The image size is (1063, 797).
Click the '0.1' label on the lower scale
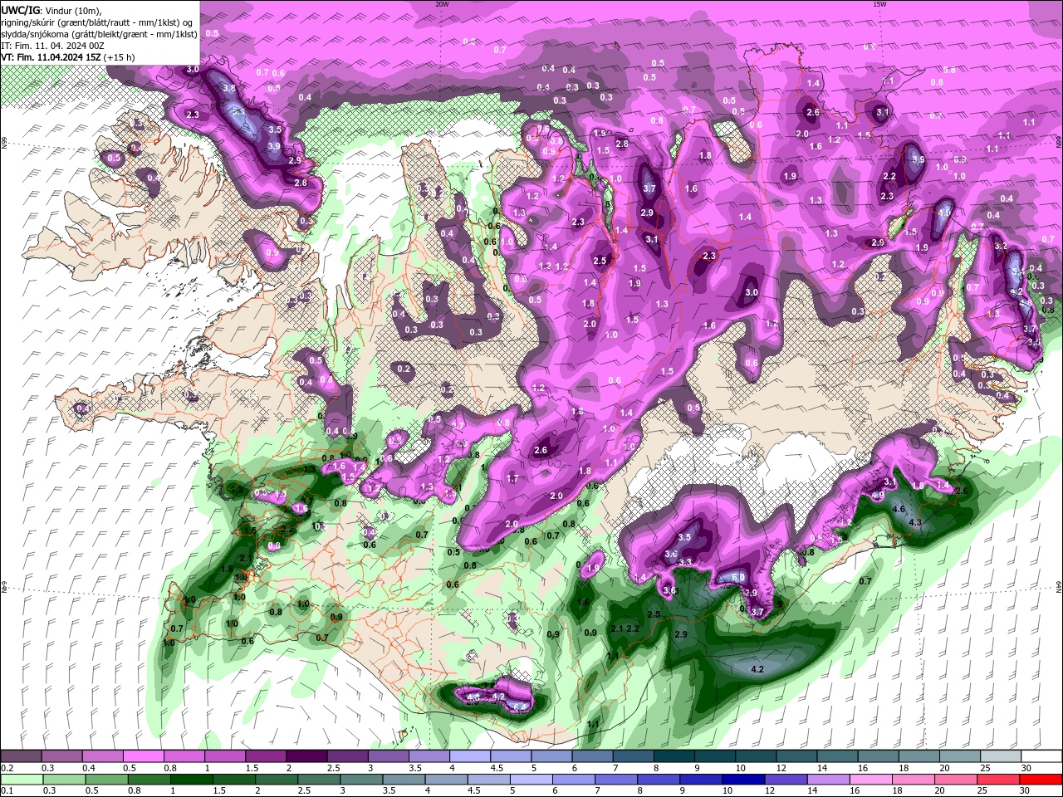click(7, 791)
